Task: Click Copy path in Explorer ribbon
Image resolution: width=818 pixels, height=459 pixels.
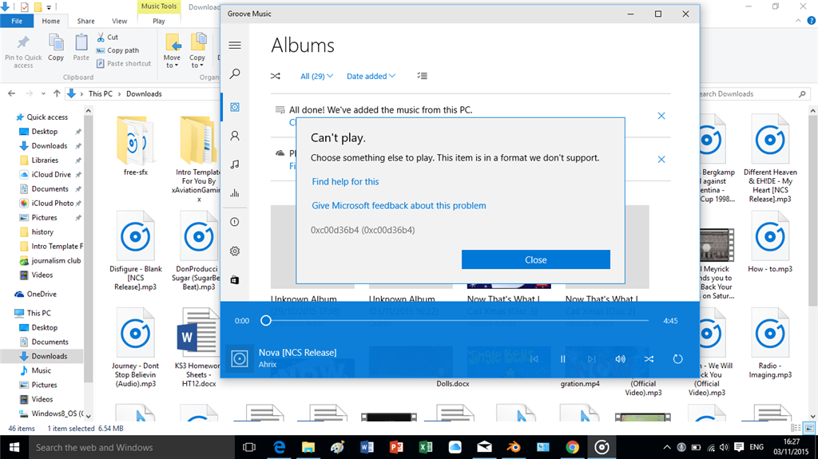Action: tap(118, 50)
